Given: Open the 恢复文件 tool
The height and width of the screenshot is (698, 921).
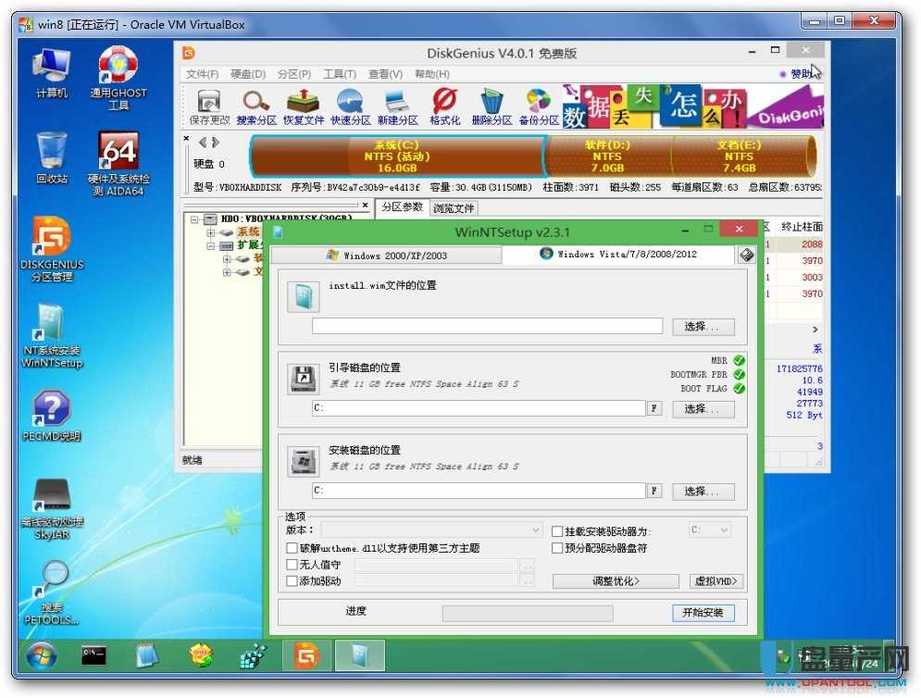Looking at the screenshot, I should [303, 104].
